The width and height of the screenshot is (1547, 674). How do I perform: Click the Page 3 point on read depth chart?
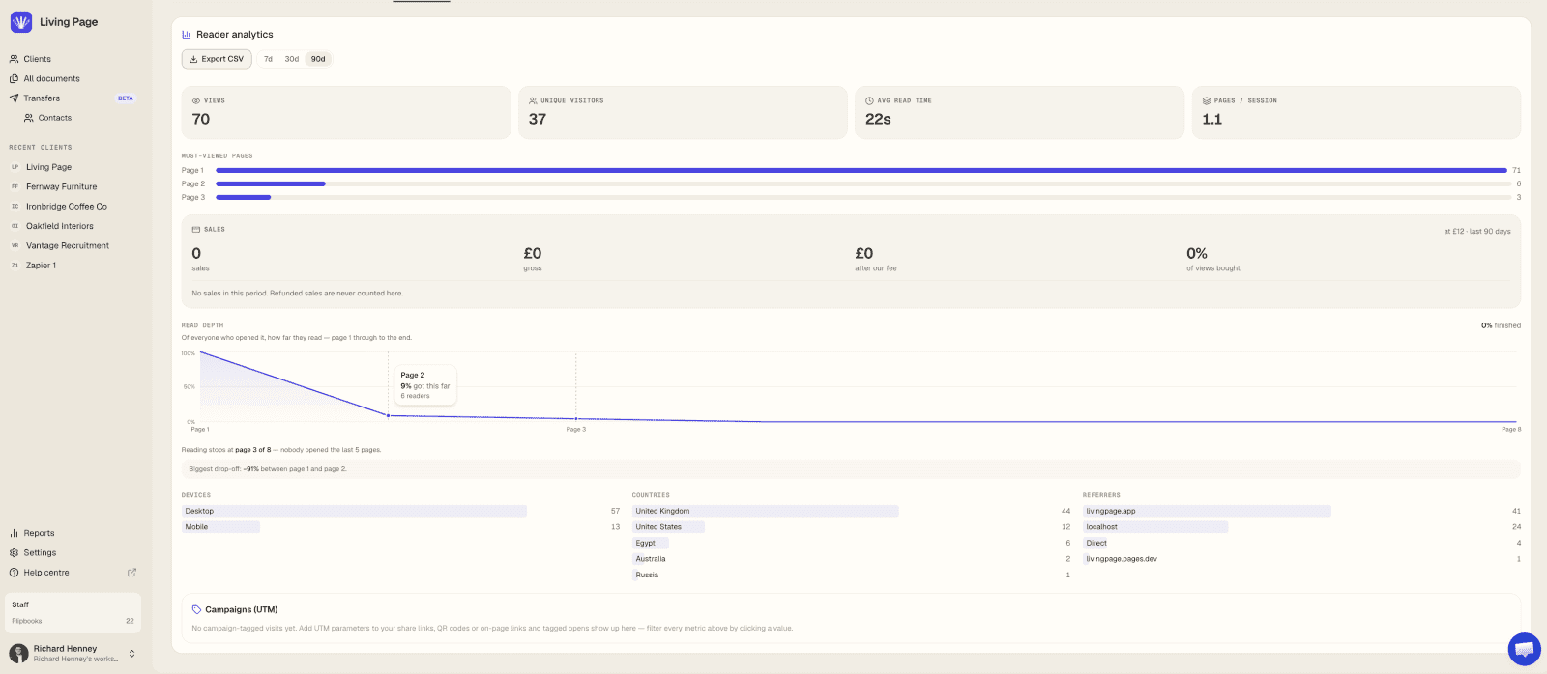coord(576,419)
